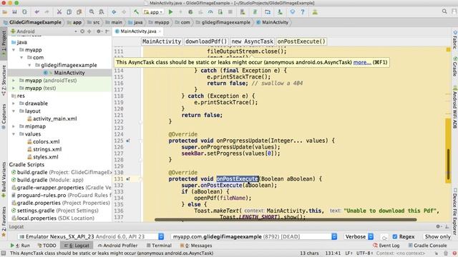The height and width of the screenshot is (257, 458).
Task: Click the Replace toolbar icon
Action: pos(102,12)
